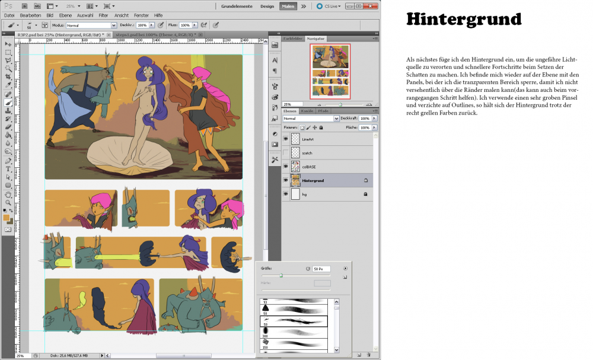Switch to the Grundelemente workspace
Screen dimensions: 593x360
pos(237,6)
